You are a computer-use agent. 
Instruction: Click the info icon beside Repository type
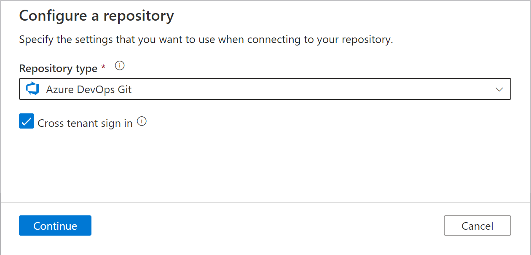(x=120, y=66)
